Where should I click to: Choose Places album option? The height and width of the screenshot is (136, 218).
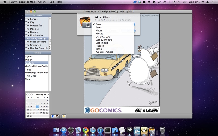pos(113,30)
